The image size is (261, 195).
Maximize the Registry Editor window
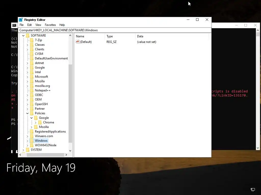[197, 20]
